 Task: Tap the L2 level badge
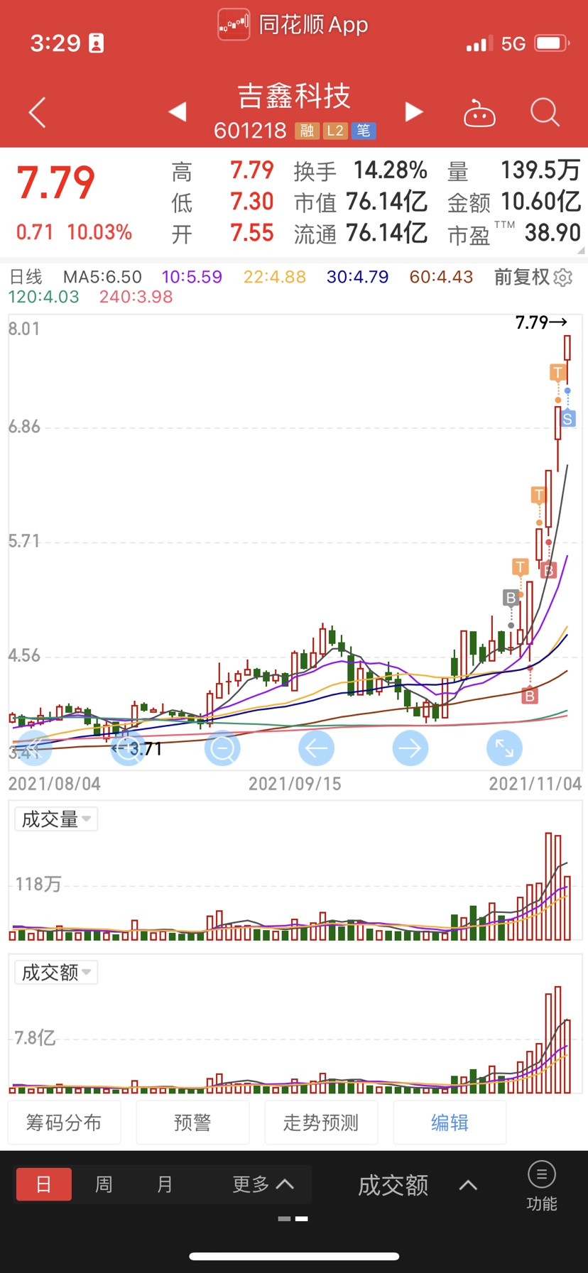click(335, 131)
